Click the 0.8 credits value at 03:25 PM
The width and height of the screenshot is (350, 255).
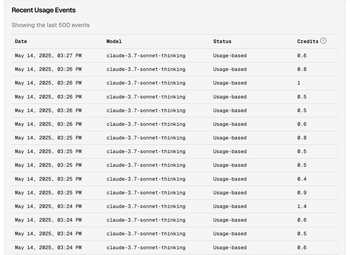coord(302,138)
